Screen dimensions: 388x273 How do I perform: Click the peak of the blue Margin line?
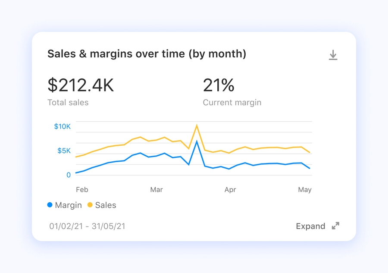coord(197,141)
